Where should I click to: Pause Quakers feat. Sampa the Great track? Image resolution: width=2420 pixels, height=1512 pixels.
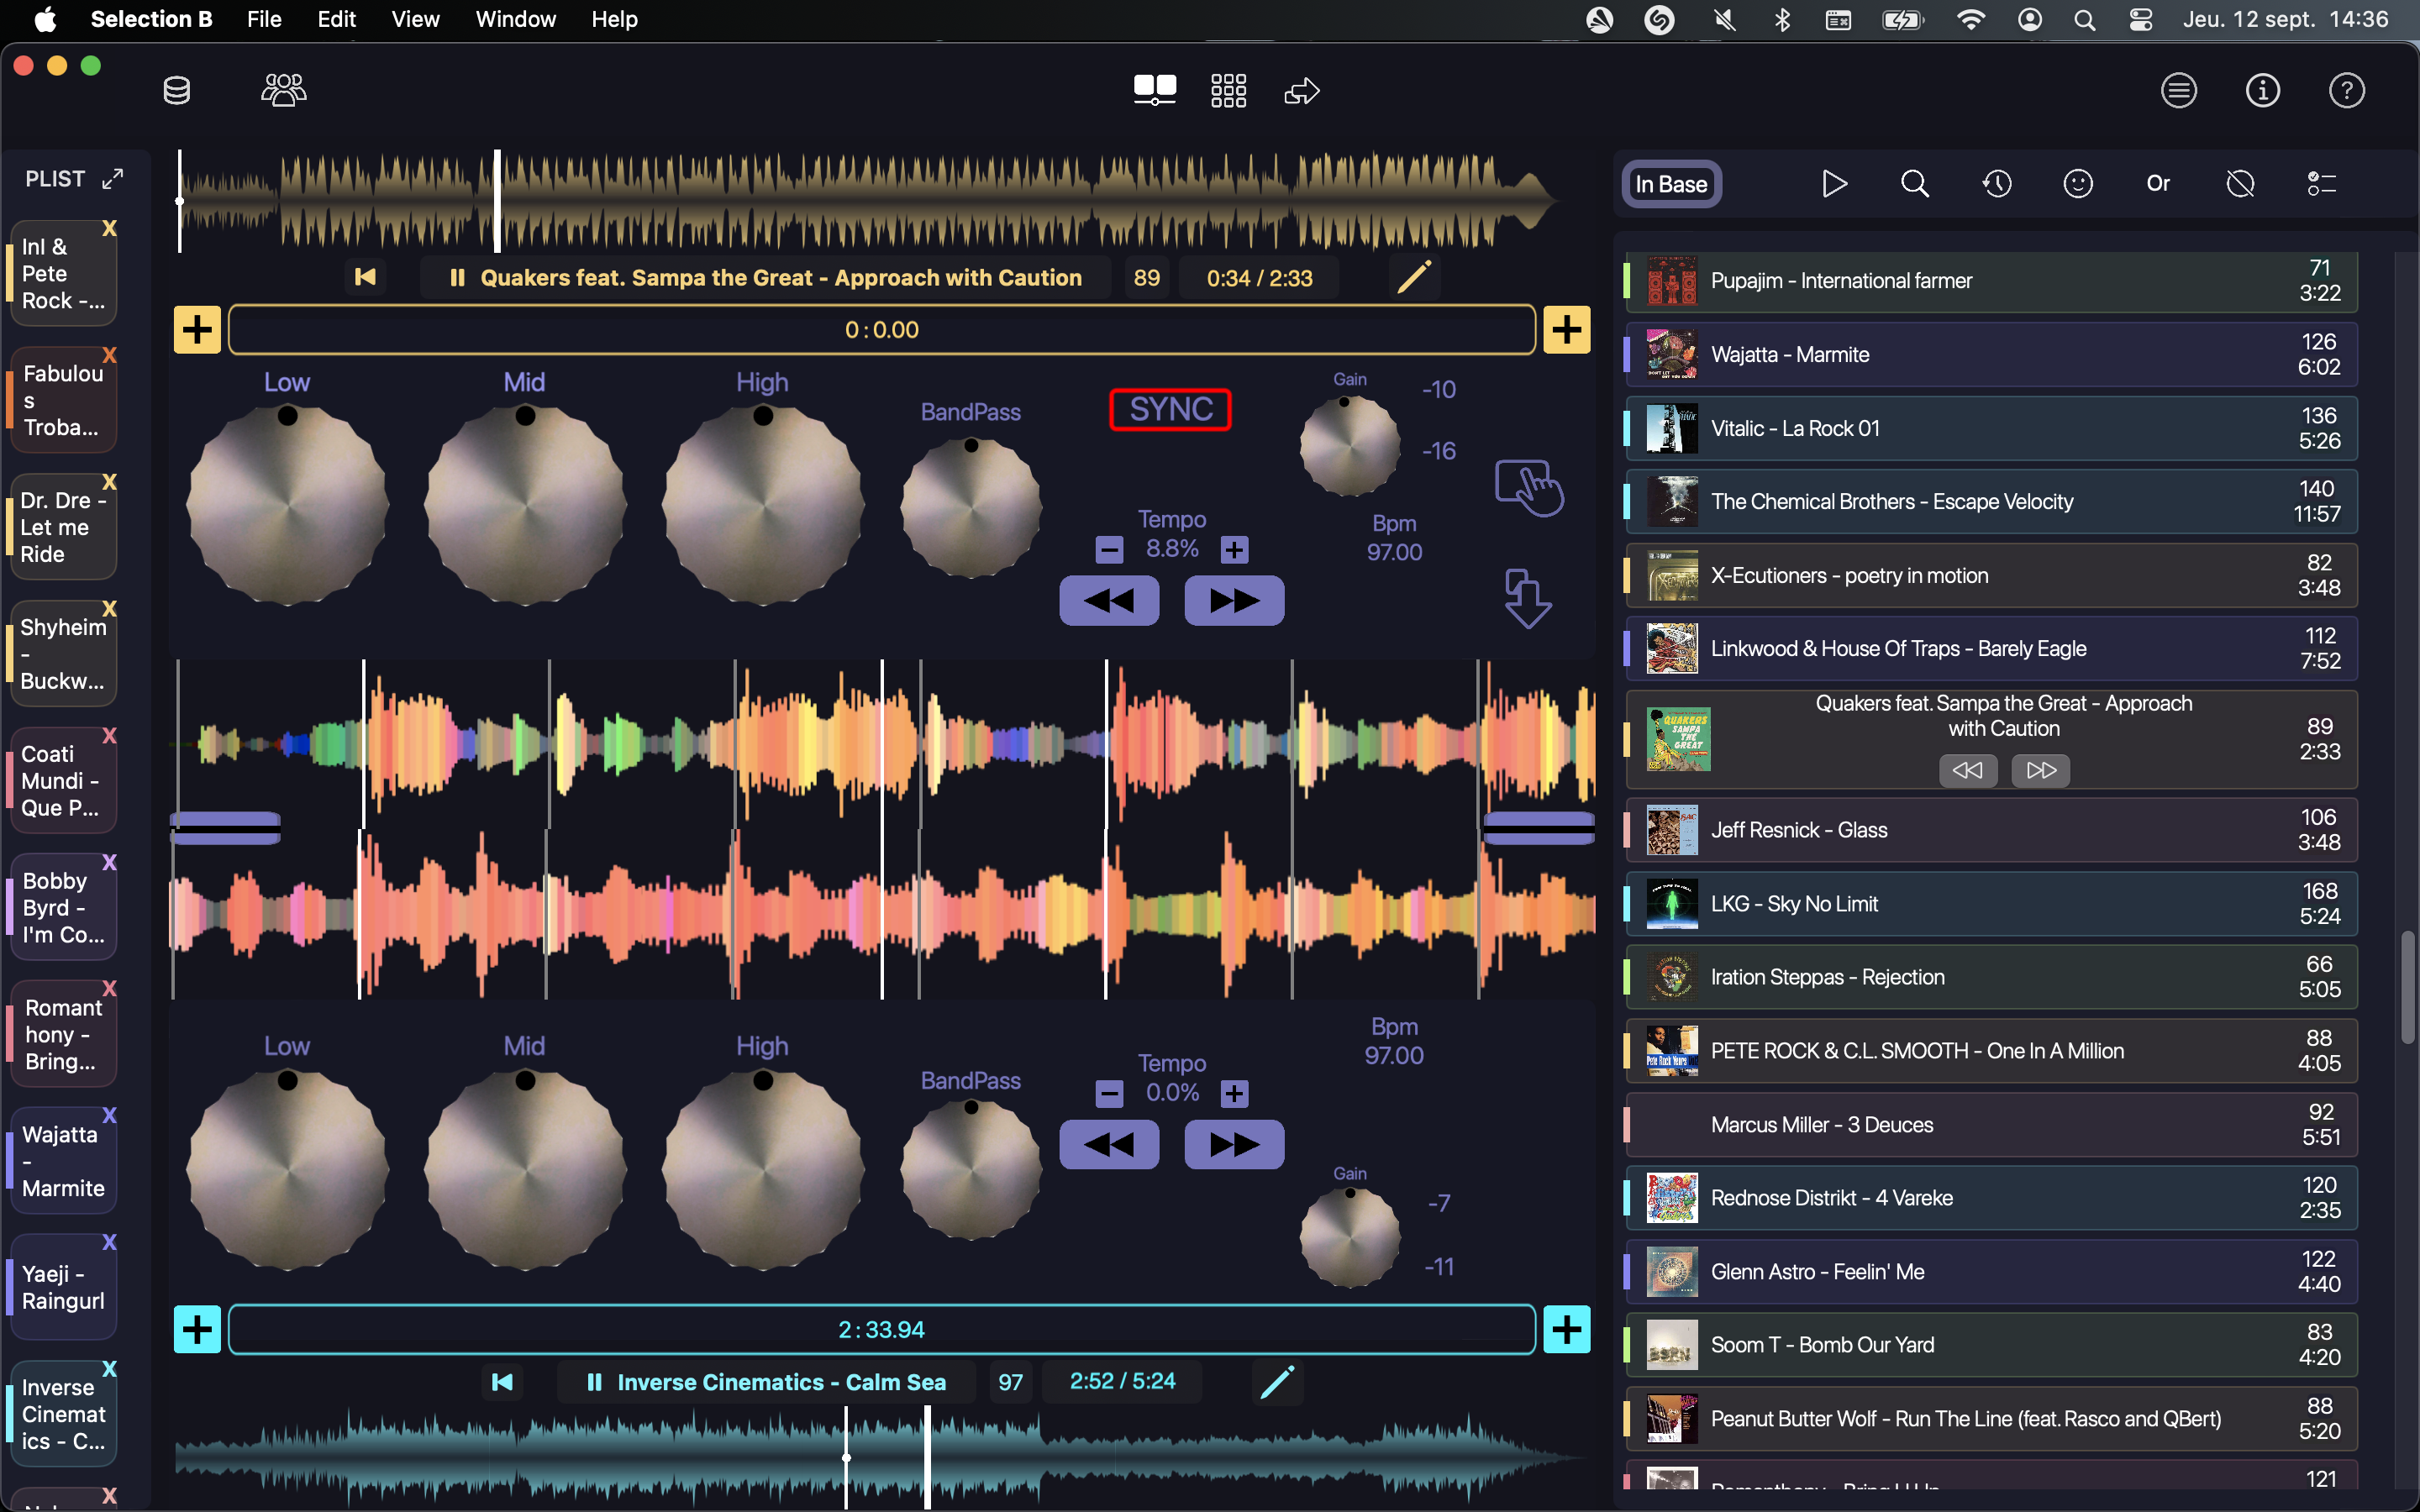[x=458, y=278]
